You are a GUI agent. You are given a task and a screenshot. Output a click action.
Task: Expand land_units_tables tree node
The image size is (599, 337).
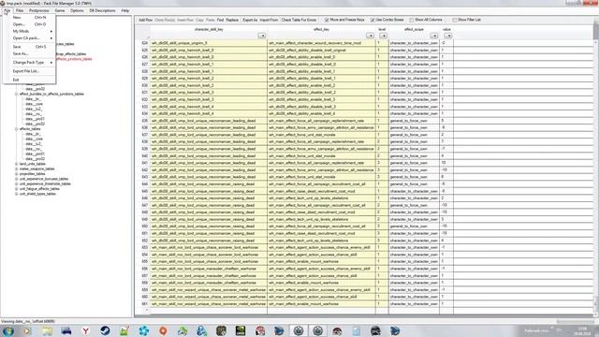tap(17, 164)
